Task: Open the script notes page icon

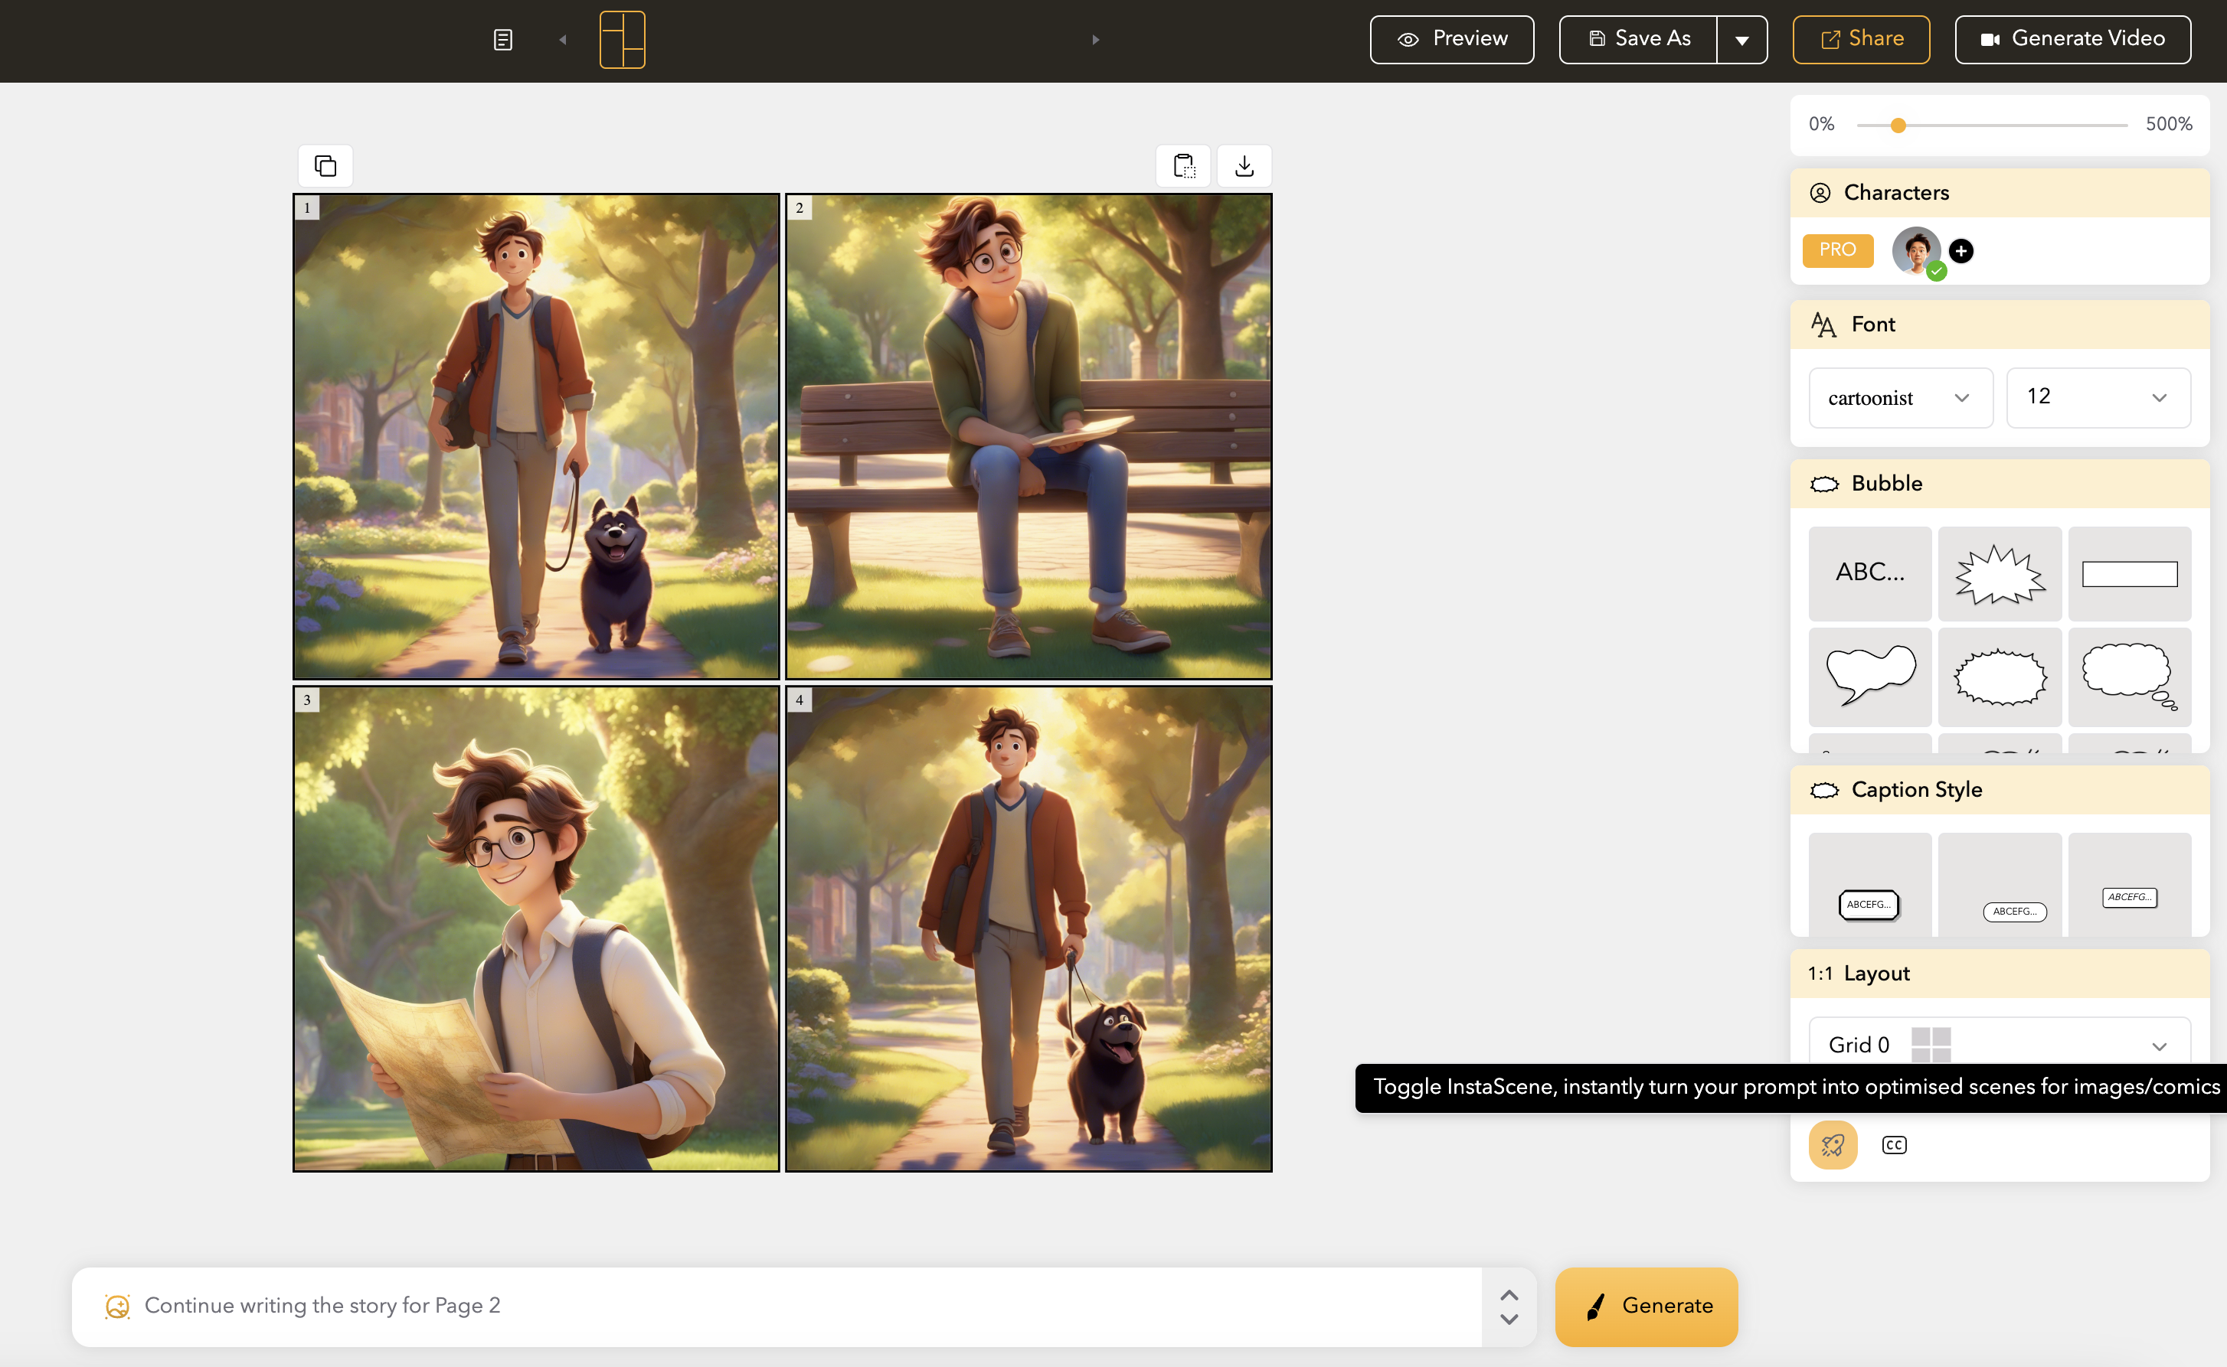Action: [503, 40]
